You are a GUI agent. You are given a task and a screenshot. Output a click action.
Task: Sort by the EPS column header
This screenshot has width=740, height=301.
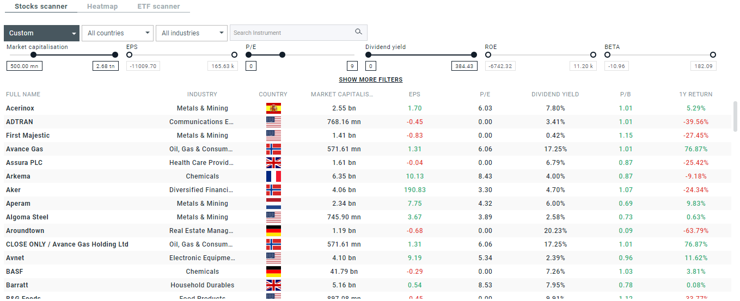(414, 95)
